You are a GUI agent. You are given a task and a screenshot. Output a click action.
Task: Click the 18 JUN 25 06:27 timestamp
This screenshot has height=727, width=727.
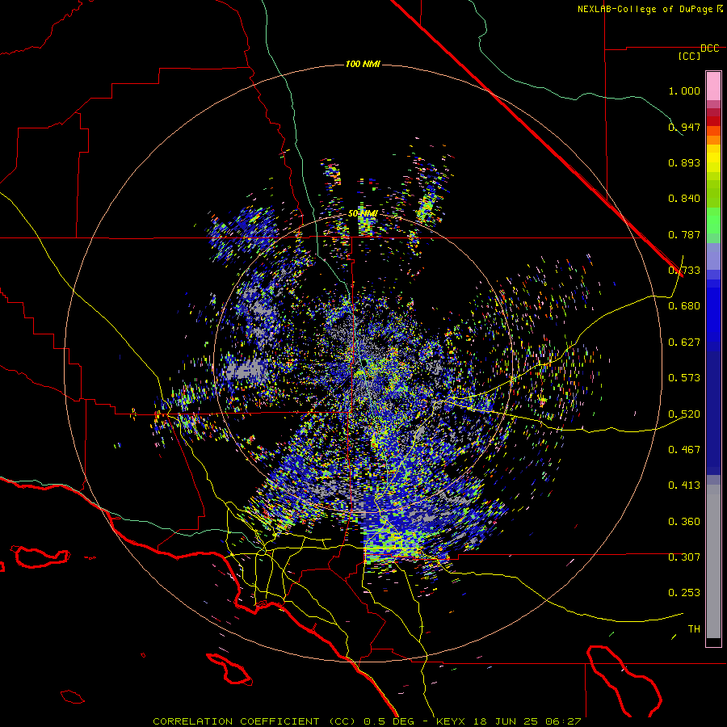(528, 721)
